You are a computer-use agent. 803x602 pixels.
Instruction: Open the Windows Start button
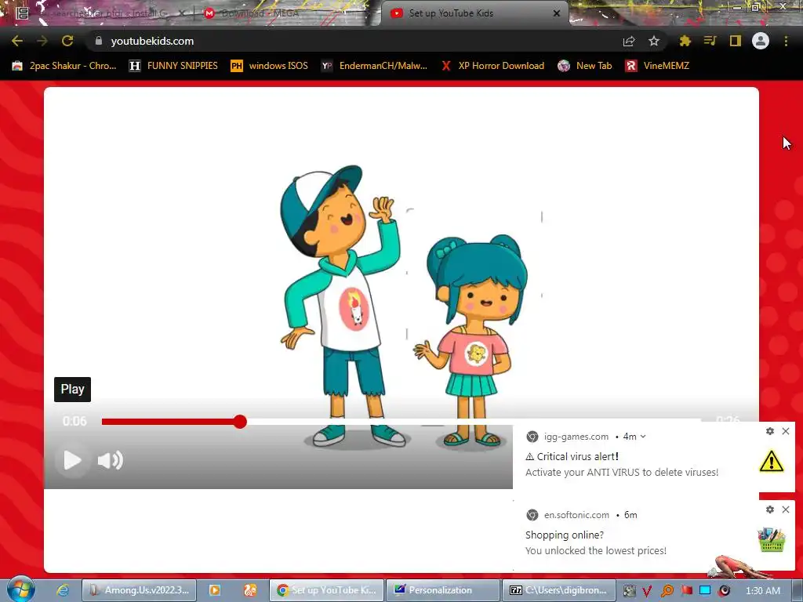point(20,589)
